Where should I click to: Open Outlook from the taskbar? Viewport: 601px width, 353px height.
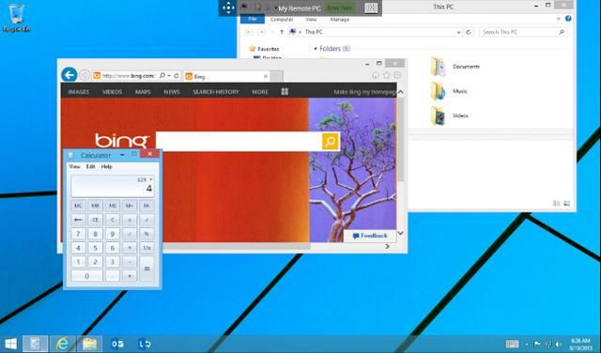point(116,344)
